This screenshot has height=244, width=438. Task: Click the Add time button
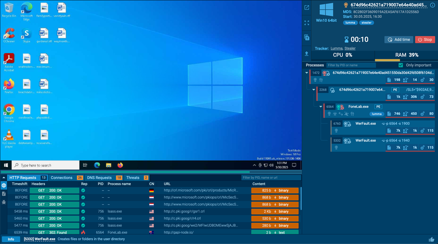point(398,39)
